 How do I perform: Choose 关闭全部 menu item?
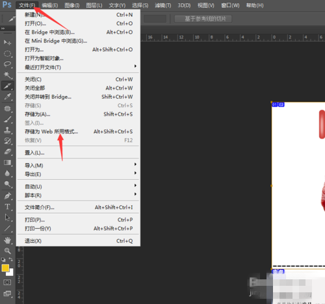pos(78,88)
